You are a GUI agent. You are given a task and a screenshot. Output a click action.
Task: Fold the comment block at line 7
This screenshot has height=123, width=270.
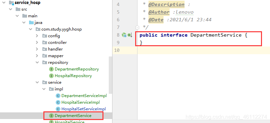(137, 27)
